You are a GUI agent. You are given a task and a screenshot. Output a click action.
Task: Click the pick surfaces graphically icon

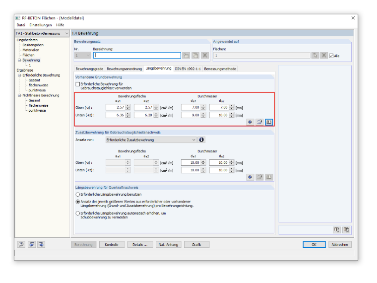point(315,56)
